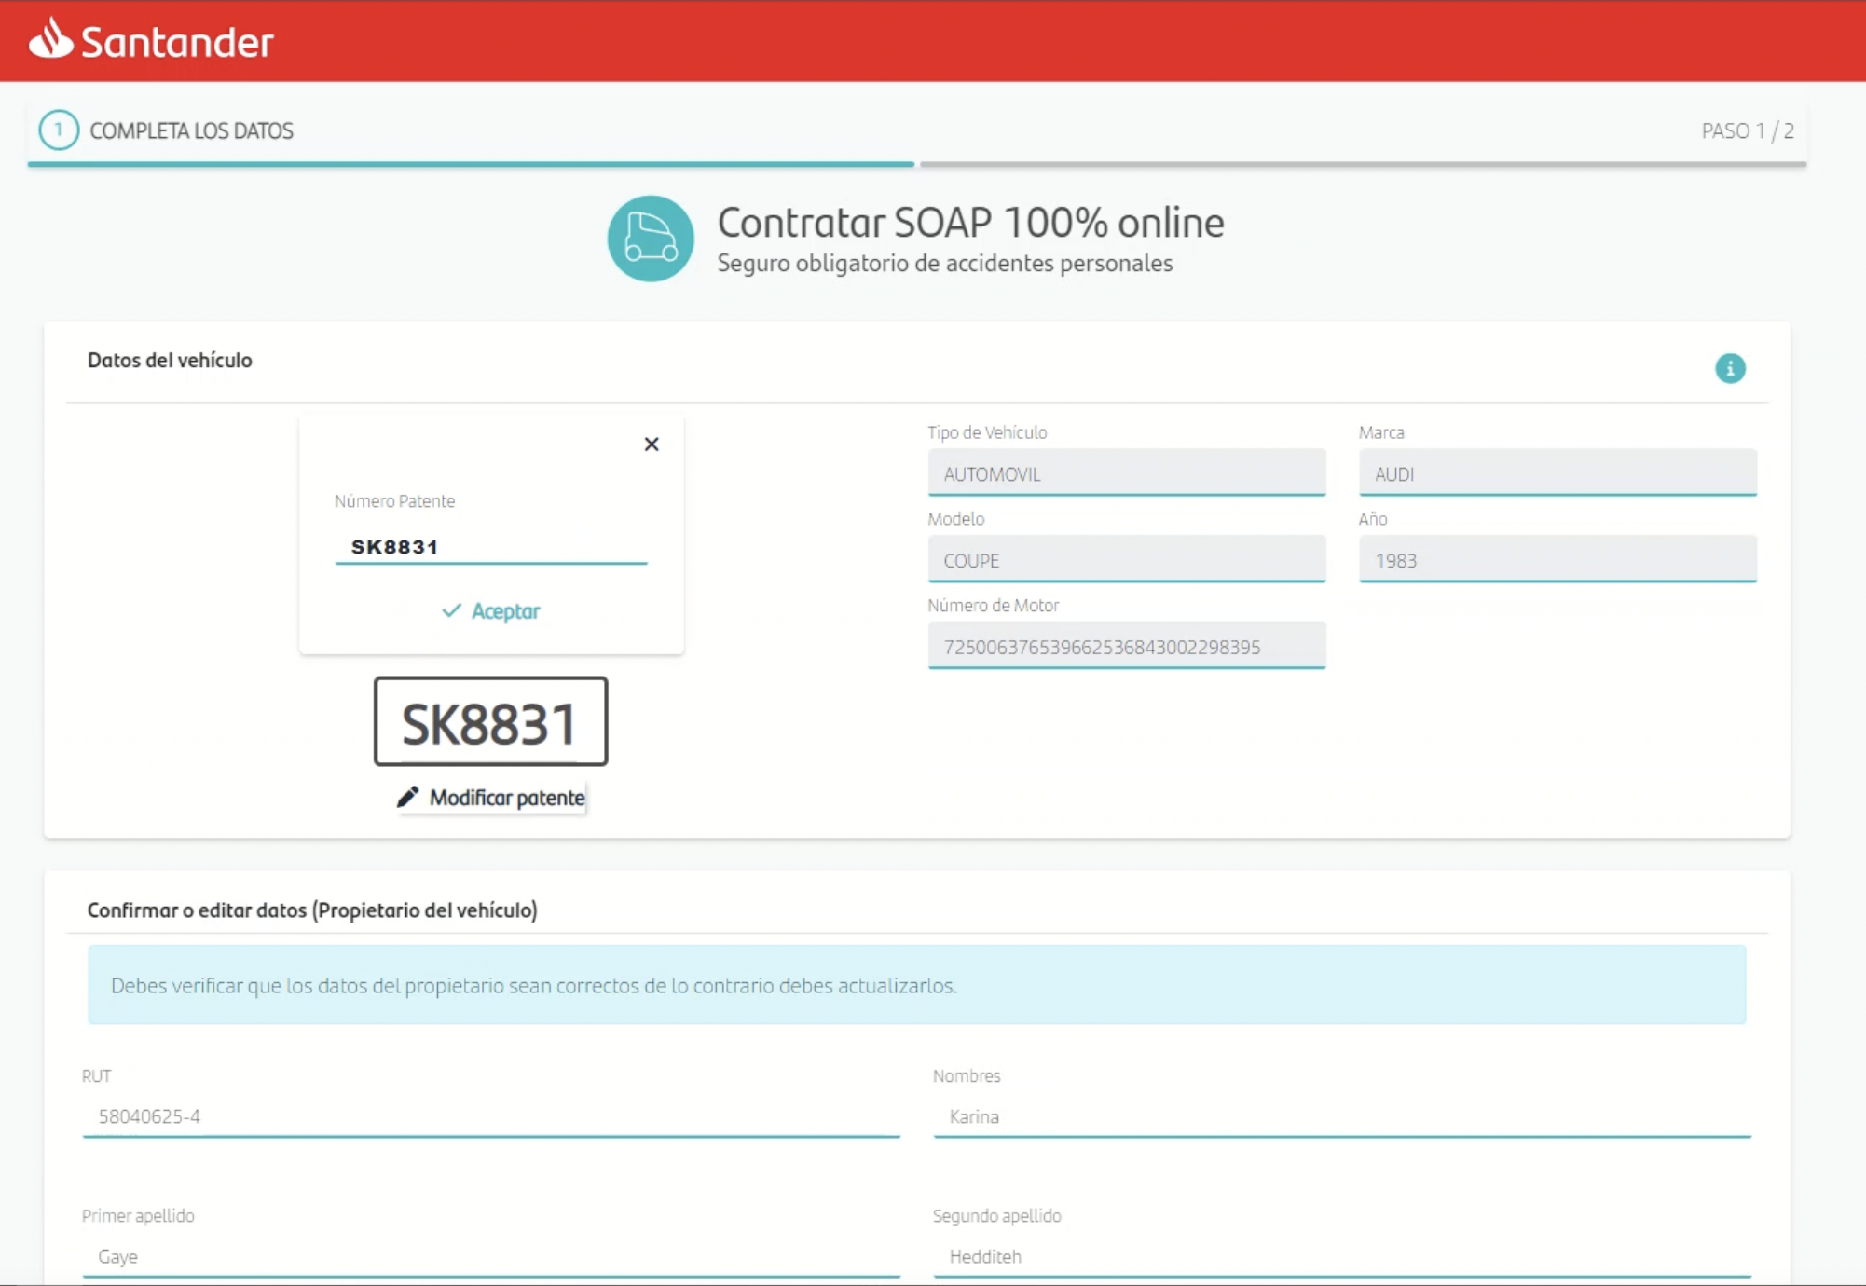Click the checkmark icon next to Aceptar

pyautogui.click(x=451, y=610)
